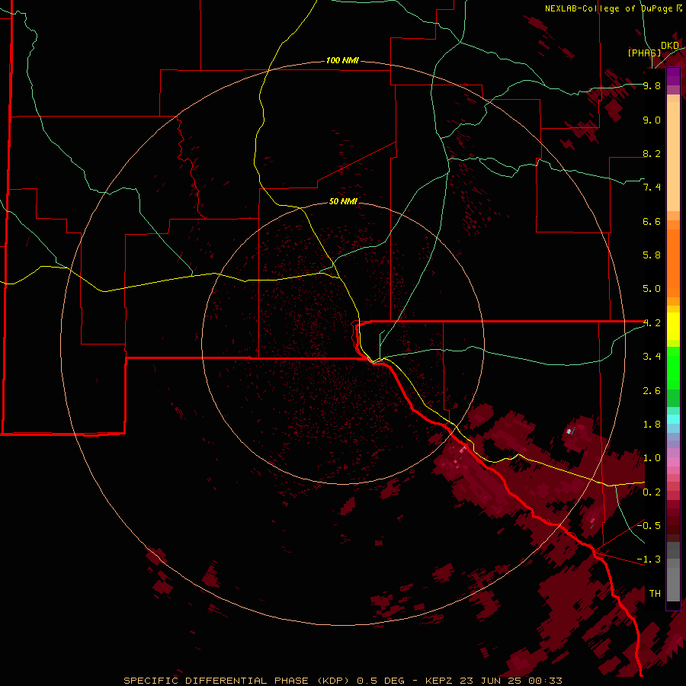Click the "100 NMI" range ring label
This screenshot has width=686, height=686.
(342, 60)
